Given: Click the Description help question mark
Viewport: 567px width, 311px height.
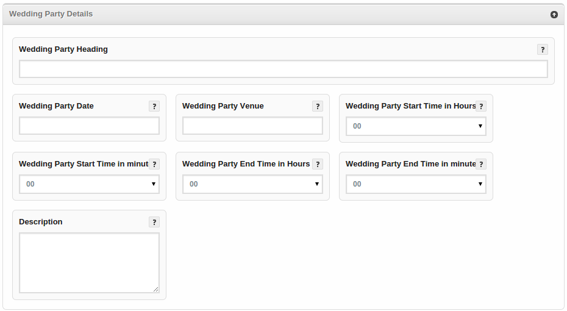Looking at the screenshot, I should click(154, 222).
